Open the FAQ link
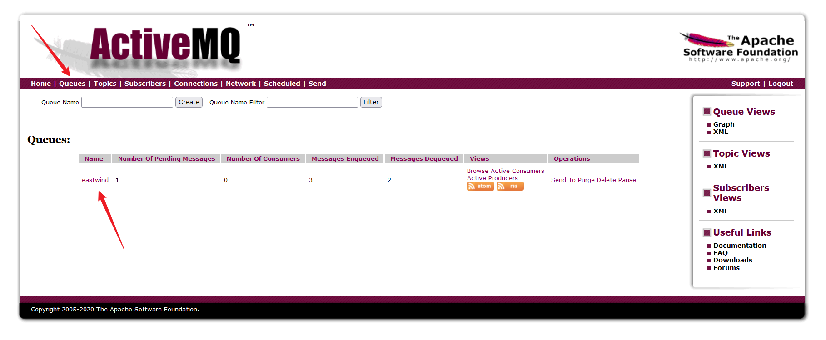The image size is (826, 340). coord(721,253)
